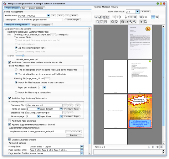Click the print icon in preview toolbar

click(100, 17)
